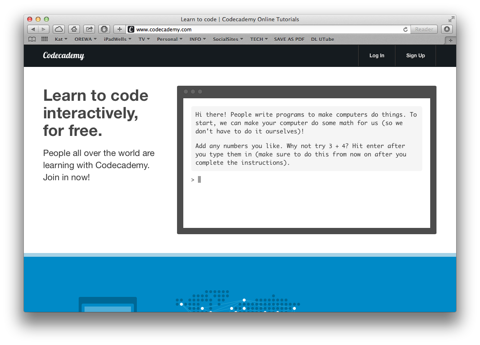Screen dimensions: 480x345
Task: Go to the Home page icon
Action: click(74, 29)
